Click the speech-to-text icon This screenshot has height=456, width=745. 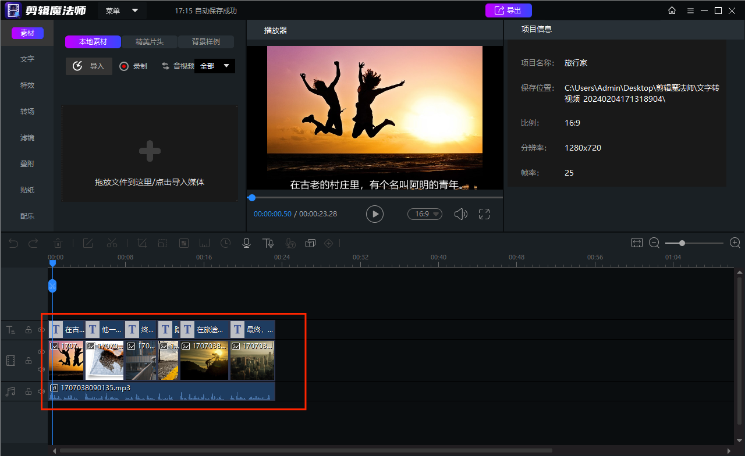(290, 243)
